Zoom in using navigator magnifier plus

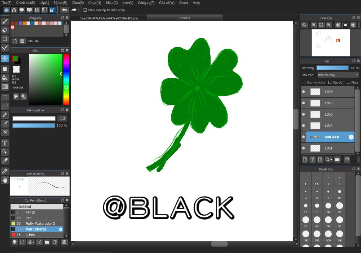click(313, 25)
